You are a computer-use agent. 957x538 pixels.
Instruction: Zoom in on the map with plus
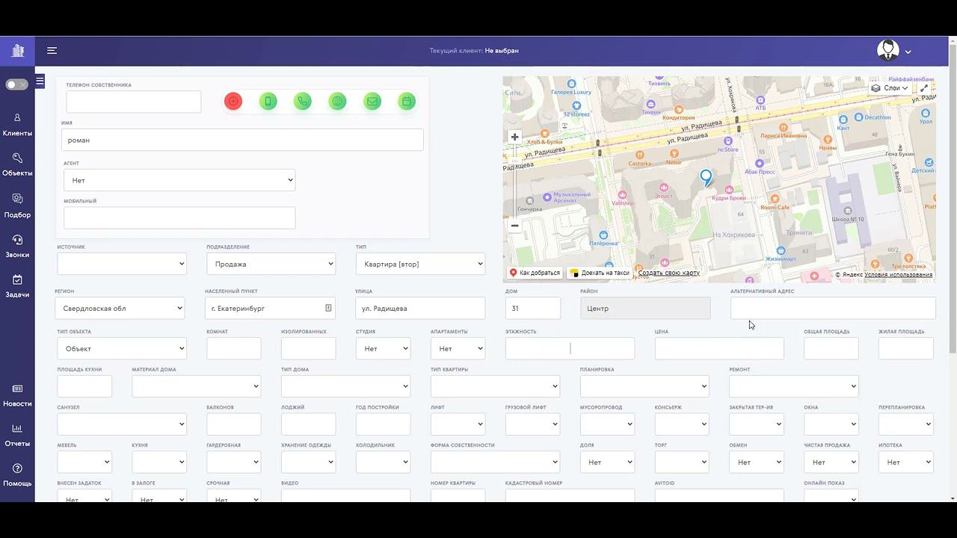(x=514, y=137)
